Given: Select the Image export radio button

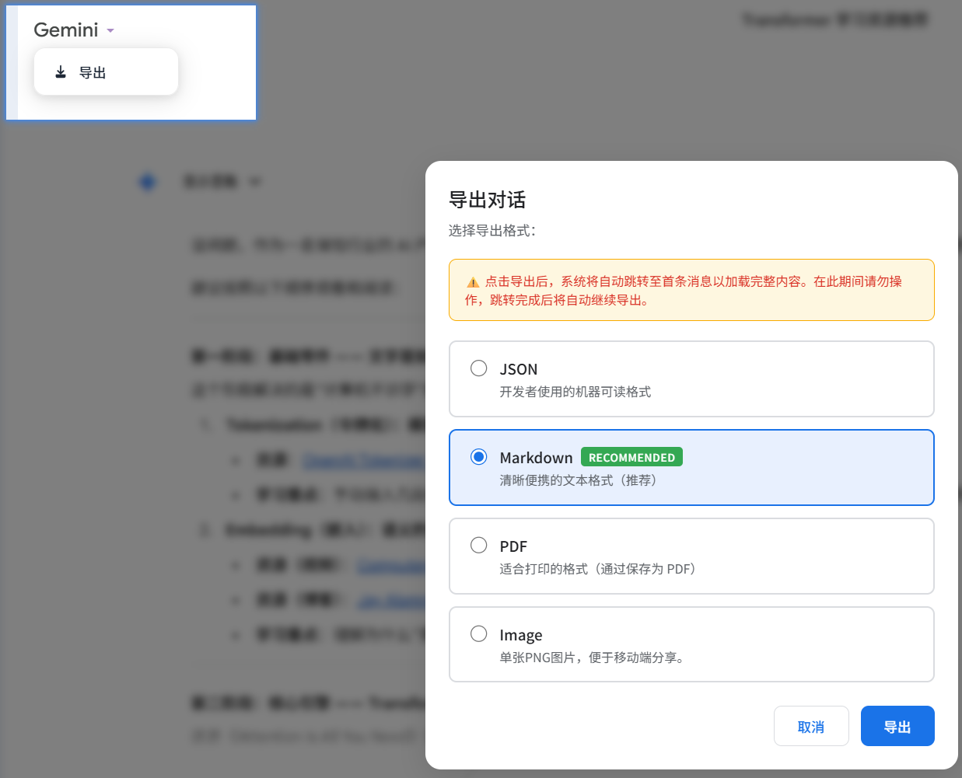Looking at the screenshot, I should click(478, 633).
